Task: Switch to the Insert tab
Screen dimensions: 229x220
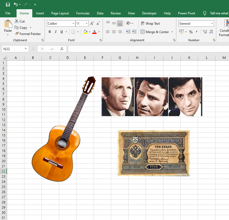Action: point(40,13)
